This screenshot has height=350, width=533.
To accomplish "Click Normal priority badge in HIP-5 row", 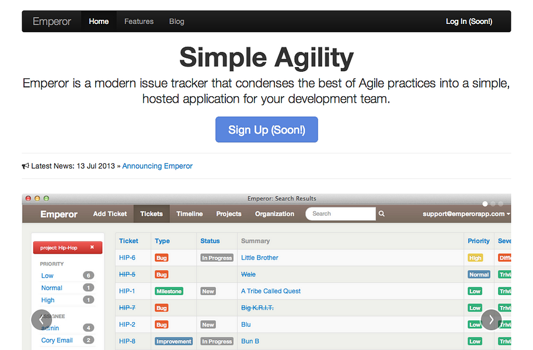I will (x=479, y=275).
